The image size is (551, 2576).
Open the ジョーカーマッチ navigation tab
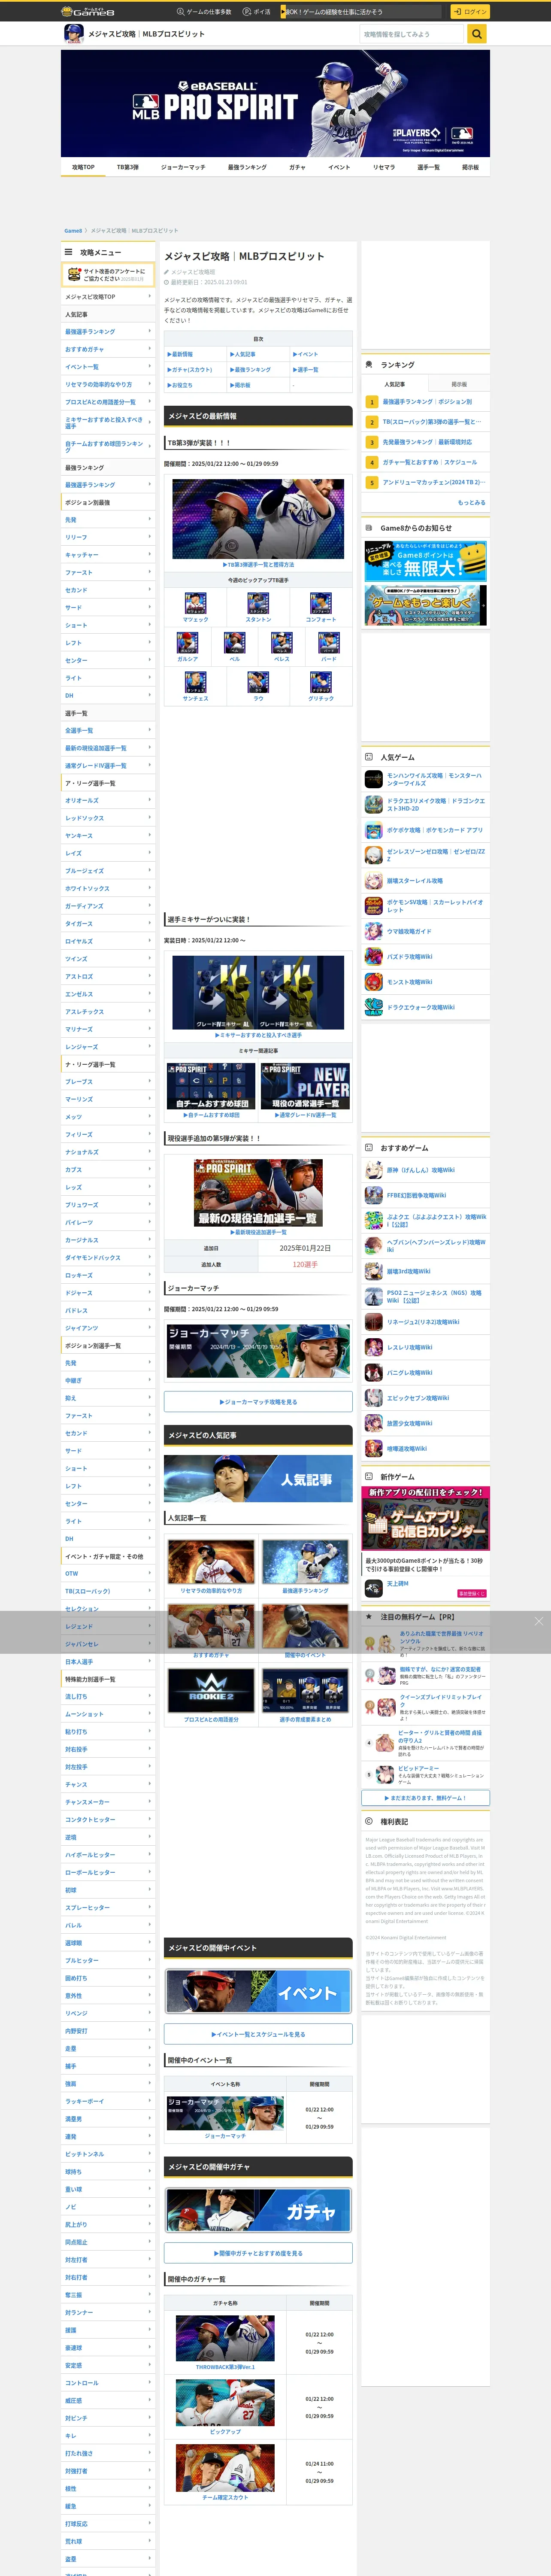coord(183,167)
